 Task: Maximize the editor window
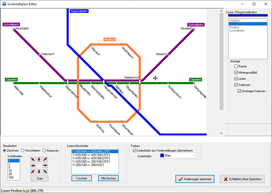[254, 4]
